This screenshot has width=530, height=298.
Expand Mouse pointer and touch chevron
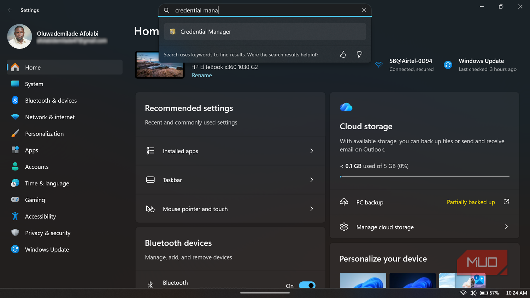pos(312,209)
